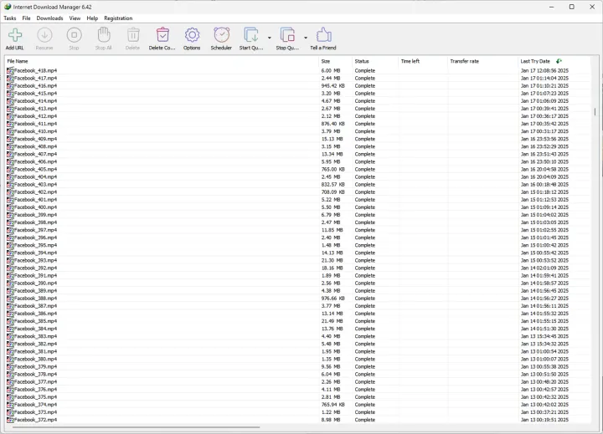This screenshot has height=434, width=603.
Task: Sort by Last Try Date column header
Action: (x=534, y=61)
